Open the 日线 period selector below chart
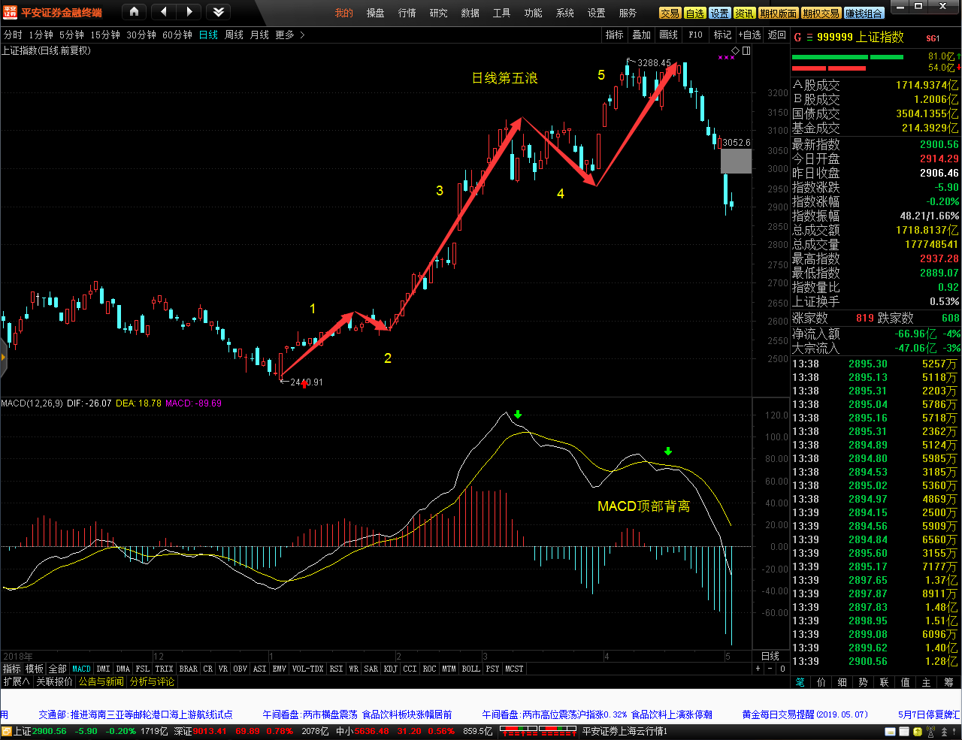962x740 pixels. click(770, 656)
